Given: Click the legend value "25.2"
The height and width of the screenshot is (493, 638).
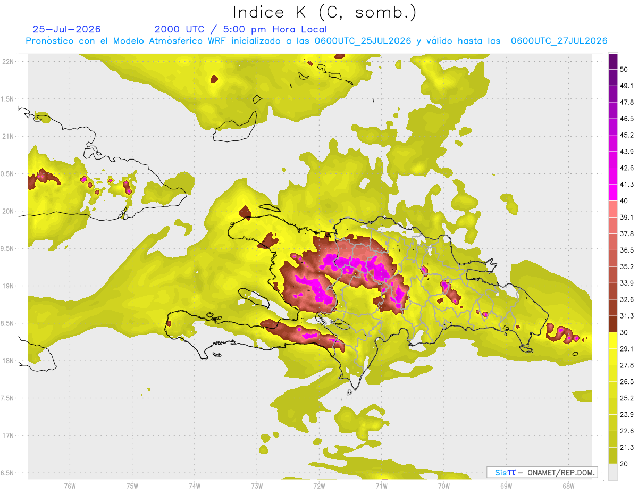Looking at the screenshot, I should [627, 398].
